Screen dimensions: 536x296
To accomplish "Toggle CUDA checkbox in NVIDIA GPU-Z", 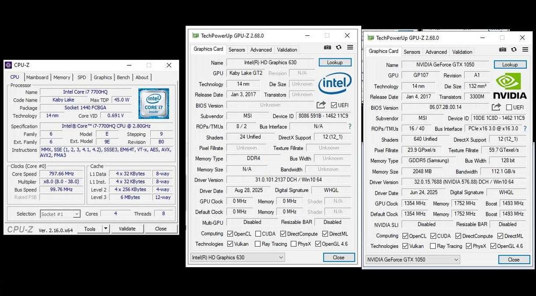I will (x=433, y=236).
